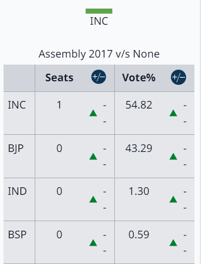Click the INC vote share 54.82 value
This screenshot has width=201, height=264.
coord(139,105)
